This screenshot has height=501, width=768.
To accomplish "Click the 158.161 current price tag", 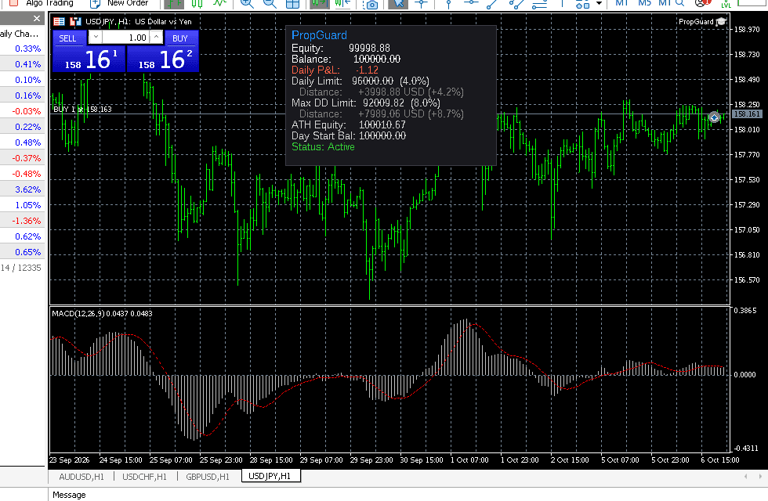I will (747, 114).
